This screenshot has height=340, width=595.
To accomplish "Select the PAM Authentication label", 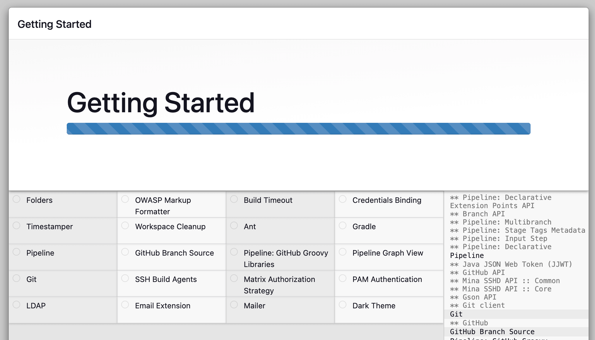I will click(x=387, y=279).
